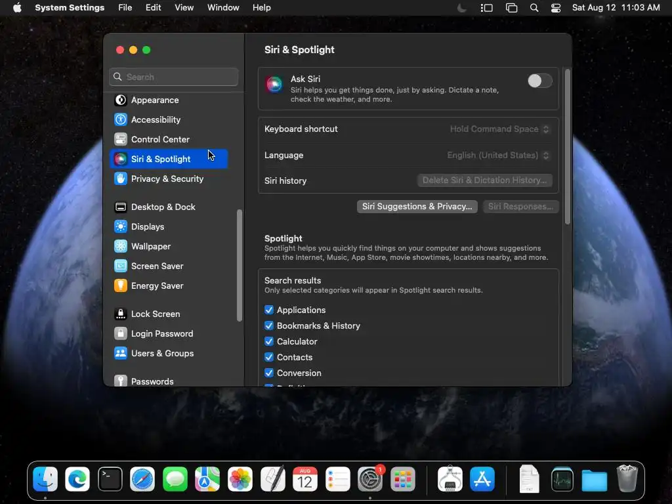
Task: Open Spotlight search in menu bar
Action: (534, 8)
